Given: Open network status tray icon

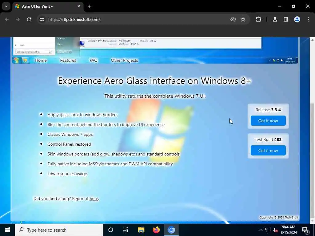Looking at the screenshot, I should [268, 230].
